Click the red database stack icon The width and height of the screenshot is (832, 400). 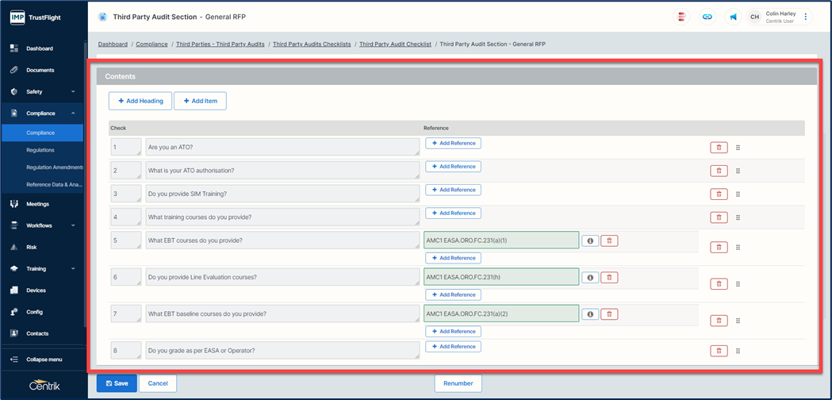pos(681,17)
